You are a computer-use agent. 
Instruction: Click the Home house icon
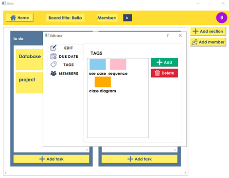[13, 17]
